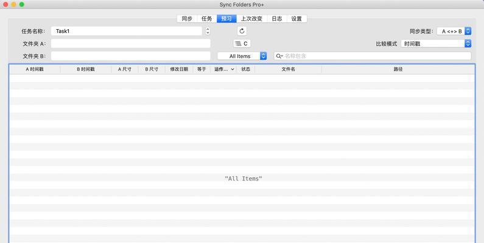
Task: Sort by the A 尺寸 column header
Action: tap(125, 69)
